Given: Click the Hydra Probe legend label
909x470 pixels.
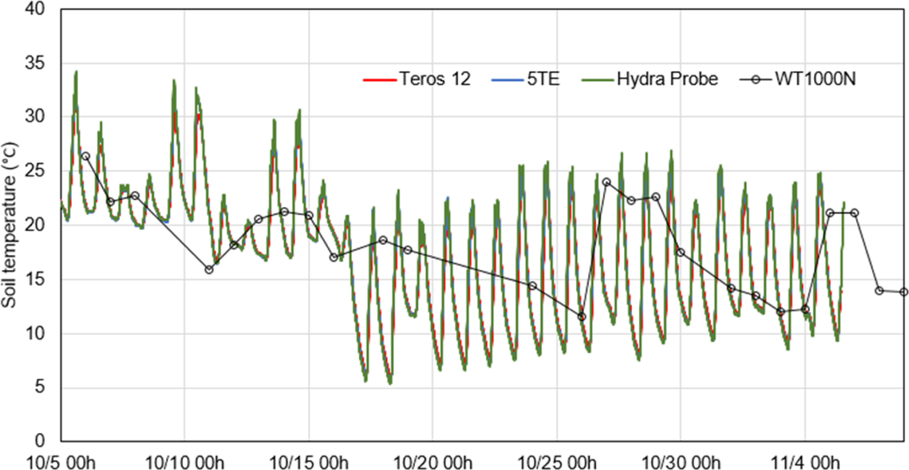Looking at the screenshot, I should tap(667, 79).
